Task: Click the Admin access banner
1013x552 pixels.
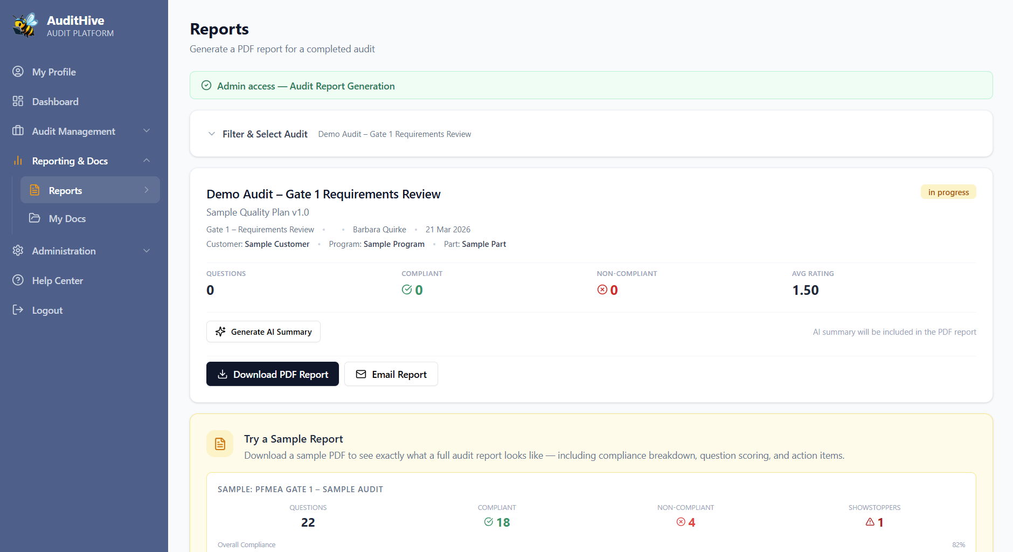Action: click(591, 86)
